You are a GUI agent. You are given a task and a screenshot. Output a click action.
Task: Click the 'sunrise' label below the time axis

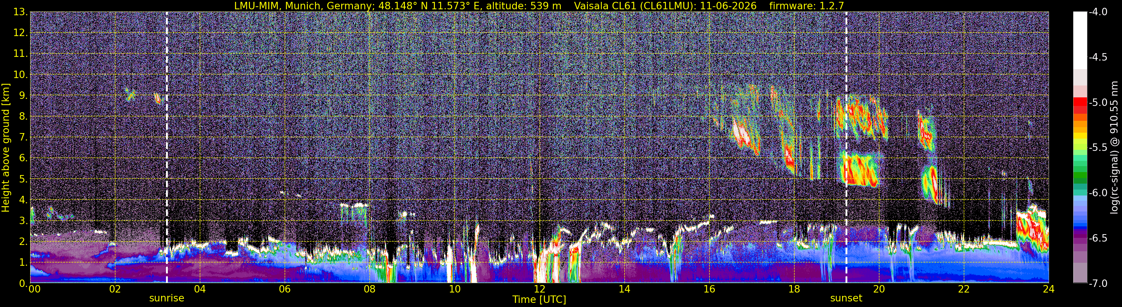coord(167,298)
